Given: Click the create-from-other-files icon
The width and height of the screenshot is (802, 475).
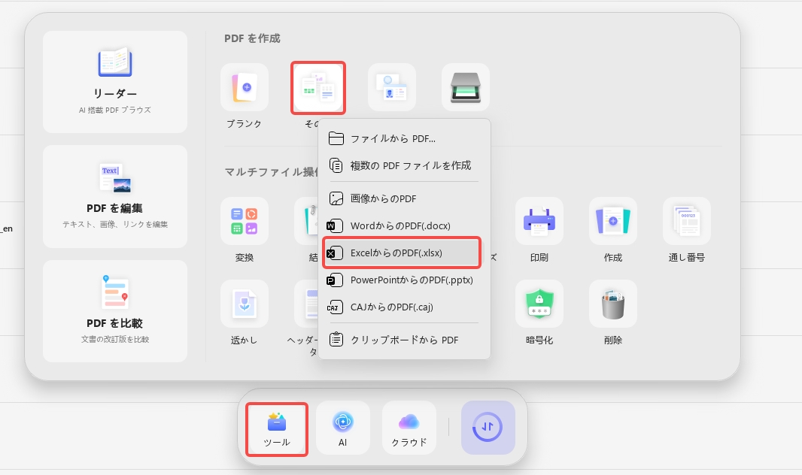Looking at the screenshot, I should [x=318, y=87].
